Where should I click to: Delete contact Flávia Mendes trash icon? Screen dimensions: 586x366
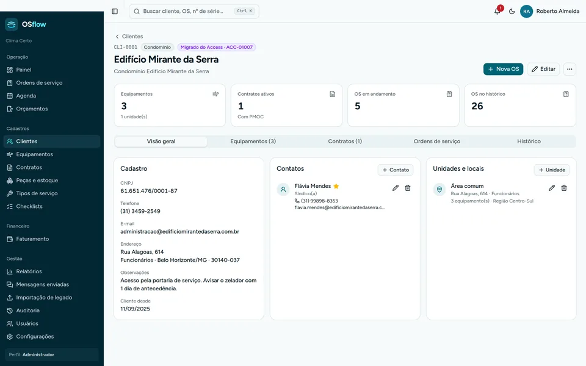(408, 188)
